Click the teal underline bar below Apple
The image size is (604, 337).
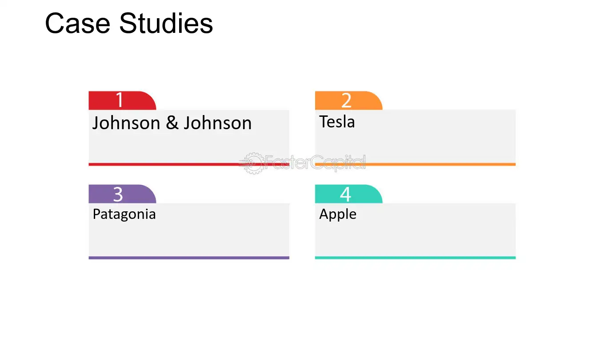[x=415, y=258]
